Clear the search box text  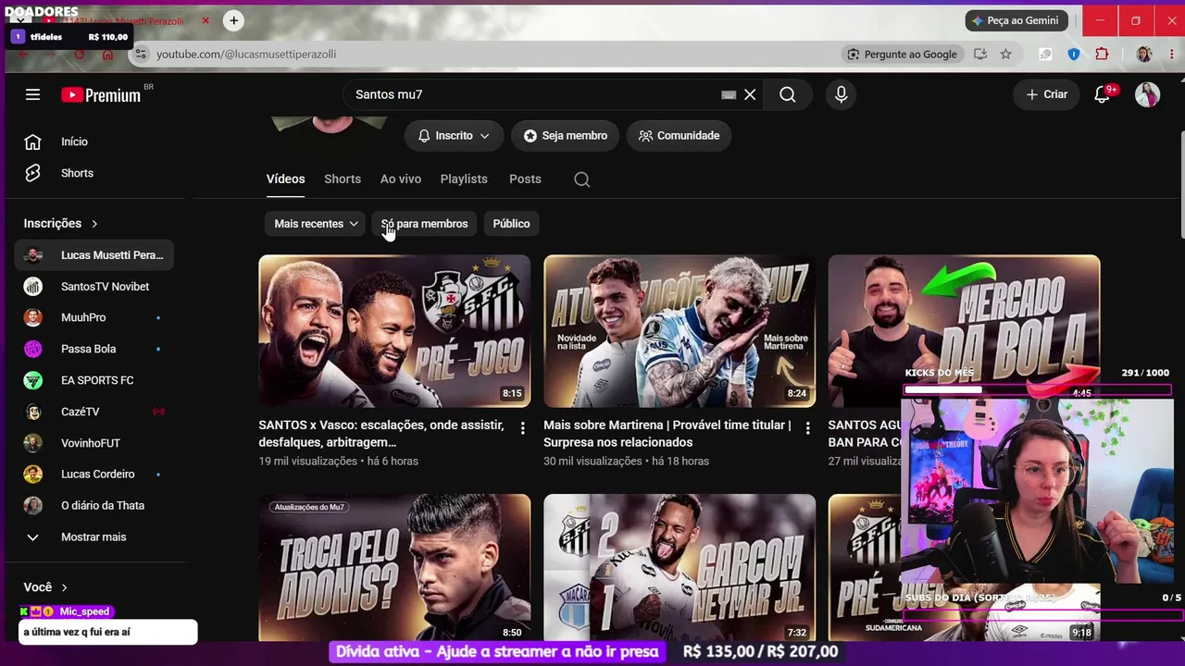pos(750,94)
